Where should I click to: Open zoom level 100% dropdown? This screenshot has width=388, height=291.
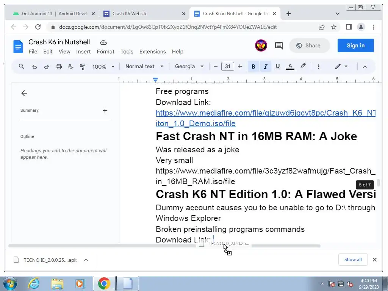[103, 67]
